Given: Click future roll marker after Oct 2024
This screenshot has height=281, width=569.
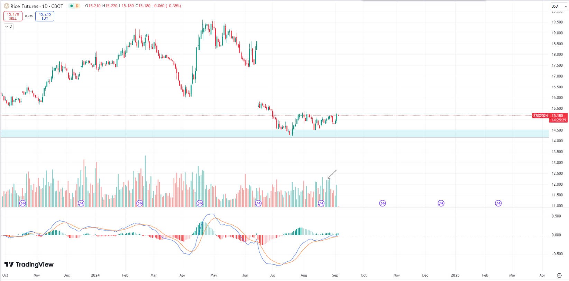Looking at the screenshot, I should click(x=383, y=203).
